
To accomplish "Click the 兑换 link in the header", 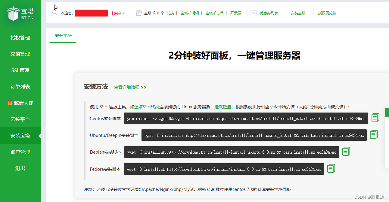I will tap(170, 13).
